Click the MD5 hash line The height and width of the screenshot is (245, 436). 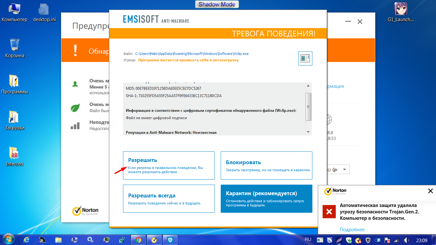164,88
